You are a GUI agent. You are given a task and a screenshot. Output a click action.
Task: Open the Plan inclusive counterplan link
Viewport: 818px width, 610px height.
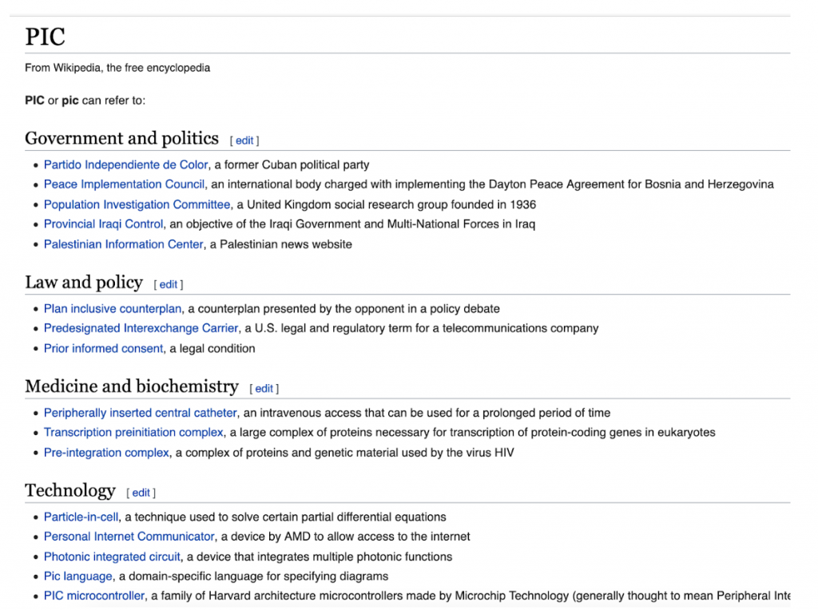(x=113, y=309)
